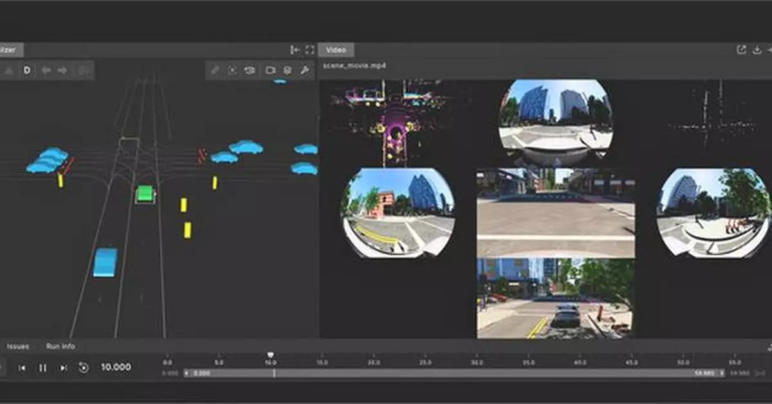The height and width of the screenshot is (404, 772).
Task: Select the target focus icon in the visualizer toolbar
Action: (x=232, y=71)
